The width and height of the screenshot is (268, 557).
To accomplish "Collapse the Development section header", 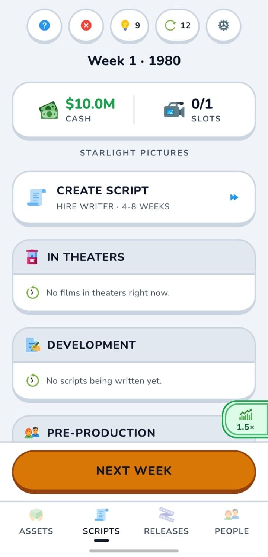I will pyautogui.click(x=134, y=345).
